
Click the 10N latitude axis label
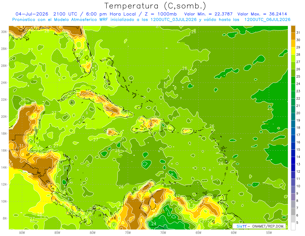pyautogui.click(x=4, y=201)
